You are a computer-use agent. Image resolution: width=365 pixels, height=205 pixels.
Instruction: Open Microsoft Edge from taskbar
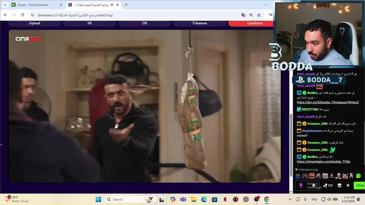coord(204,199)
